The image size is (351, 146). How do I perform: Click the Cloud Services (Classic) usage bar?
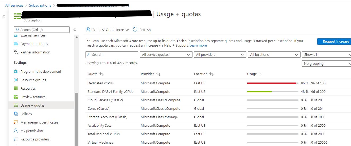(x=273, y=100)
